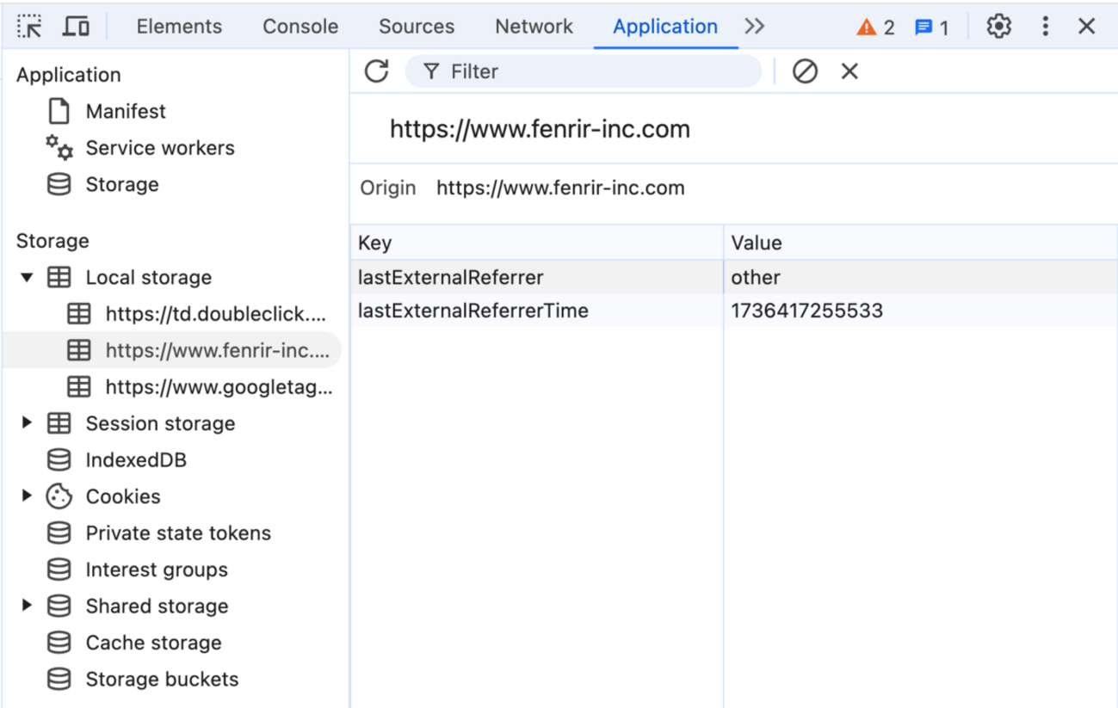
Task: Open DevTools settings gear
Action: (998, 27)
